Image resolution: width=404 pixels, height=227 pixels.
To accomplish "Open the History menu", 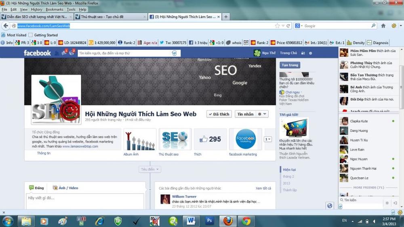I will [x=36, y=9].
